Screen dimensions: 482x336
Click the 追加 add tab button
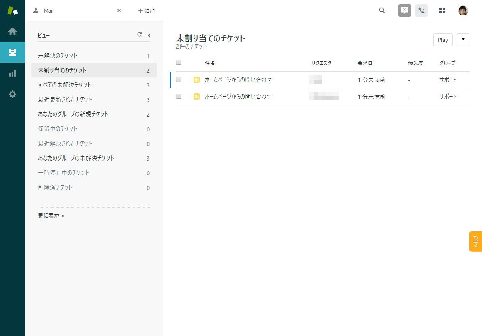146,11
